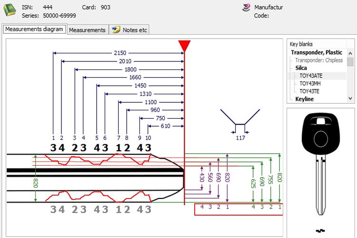Expand the Keyline manufacturer group
This screenshot has width=357, height=238.
tap(305, 99)
